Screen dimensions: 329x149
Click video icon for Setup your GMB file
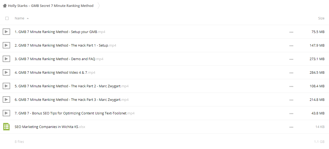pos(6,32)
